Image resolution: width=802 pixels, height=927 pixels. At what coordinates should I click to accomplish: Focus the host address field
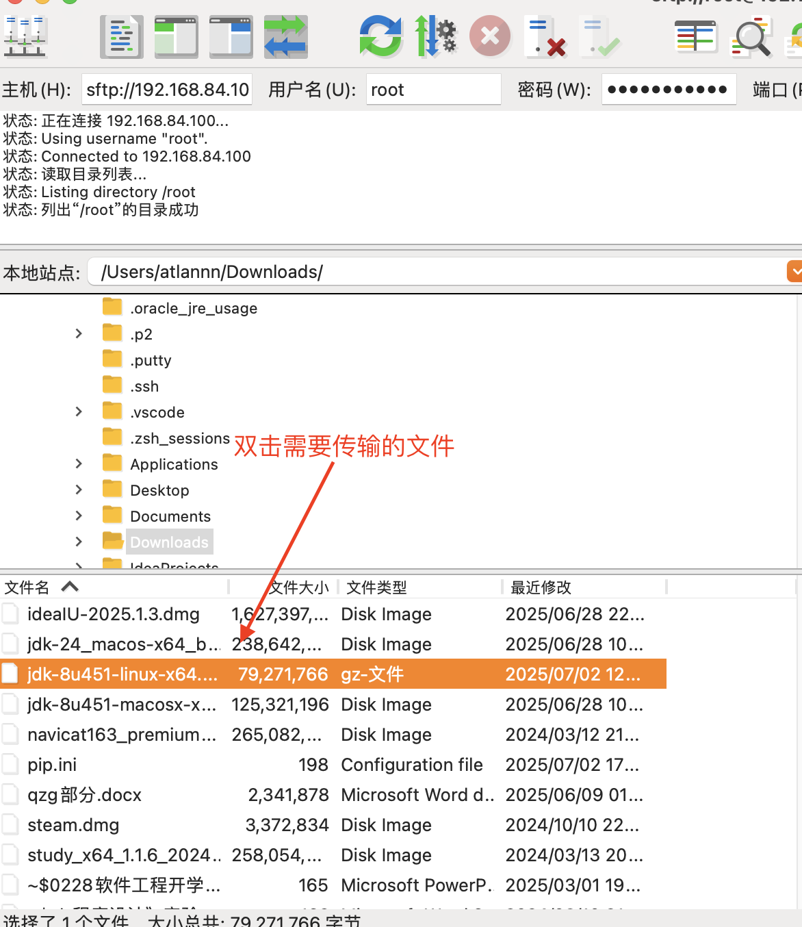tap(167, 90)
